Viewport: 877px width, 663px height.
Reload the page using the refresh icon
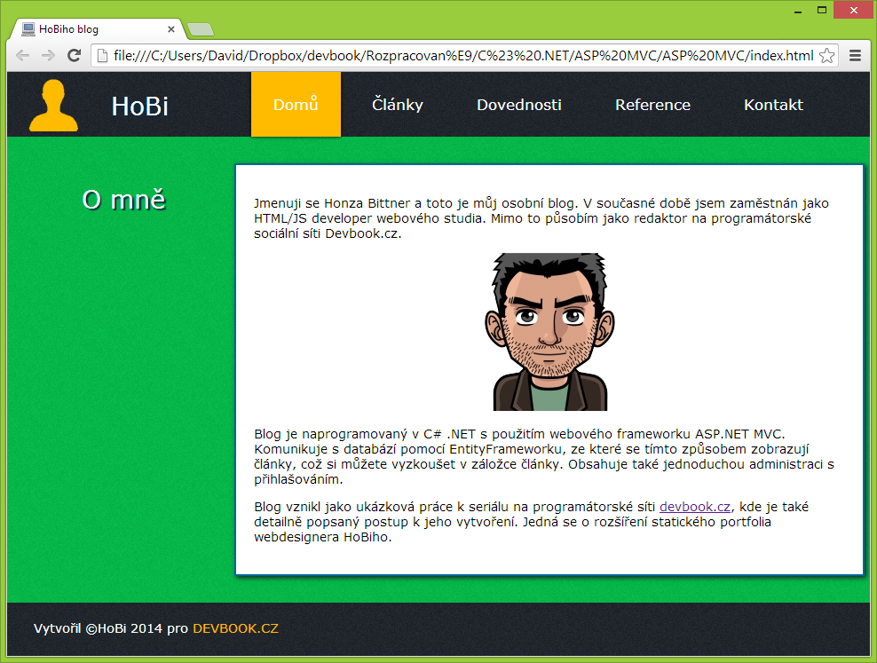(74, 55)
